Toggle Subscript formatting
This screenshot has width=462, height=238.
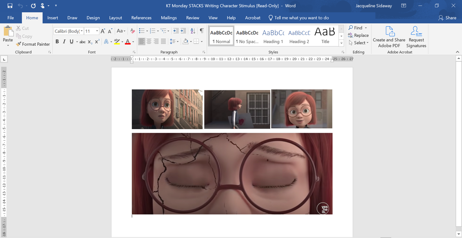coord(90,42)
